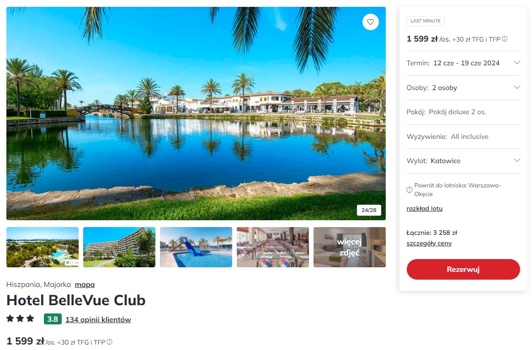Select the restaurant dining room thumbnail
The width and height of the screenshot is (532, 350).
[x=273, y=247]
